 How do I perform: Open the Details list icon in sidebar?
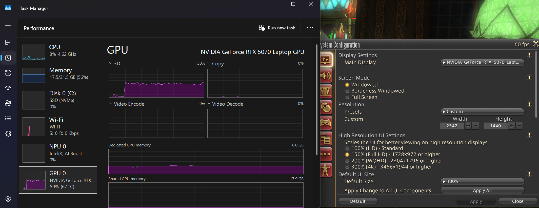click(8, 118)
